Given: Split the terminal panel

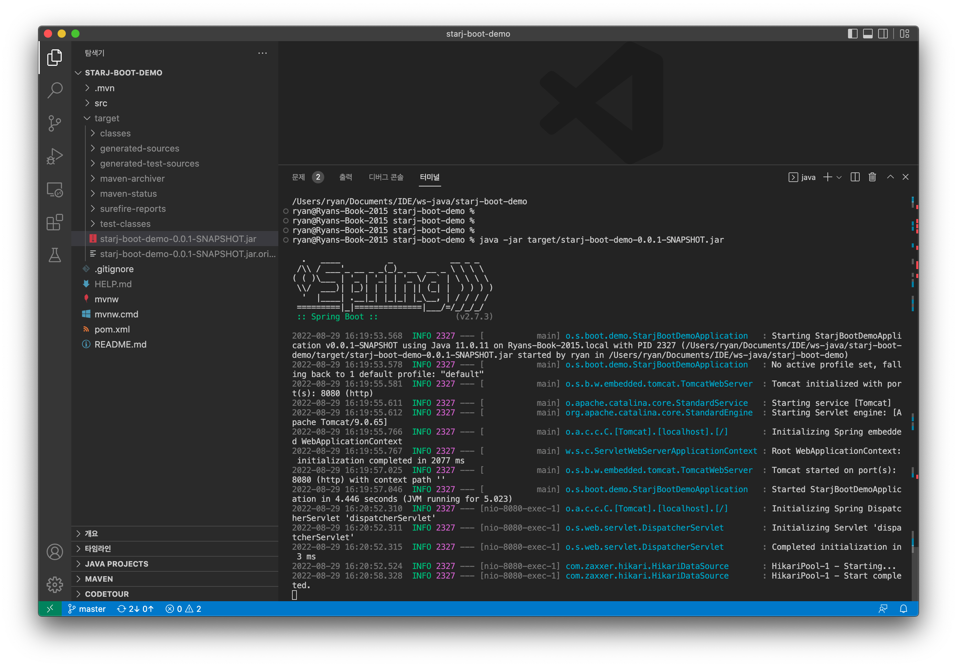Looking at the screenshot, I should coord(855,177).
